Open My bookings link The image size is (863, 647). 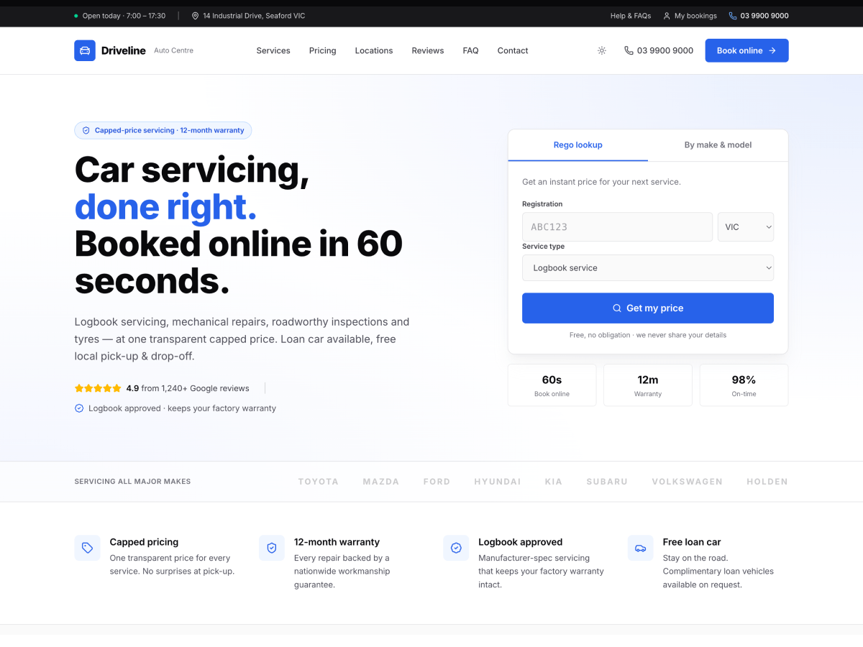point(690,16)
